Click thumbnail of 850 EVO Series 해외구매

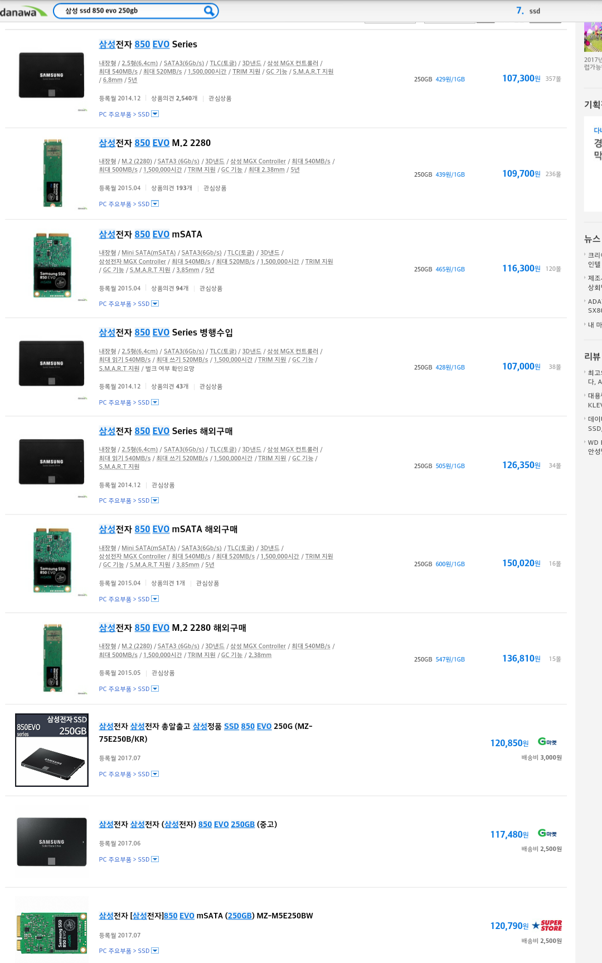(51, 462)
